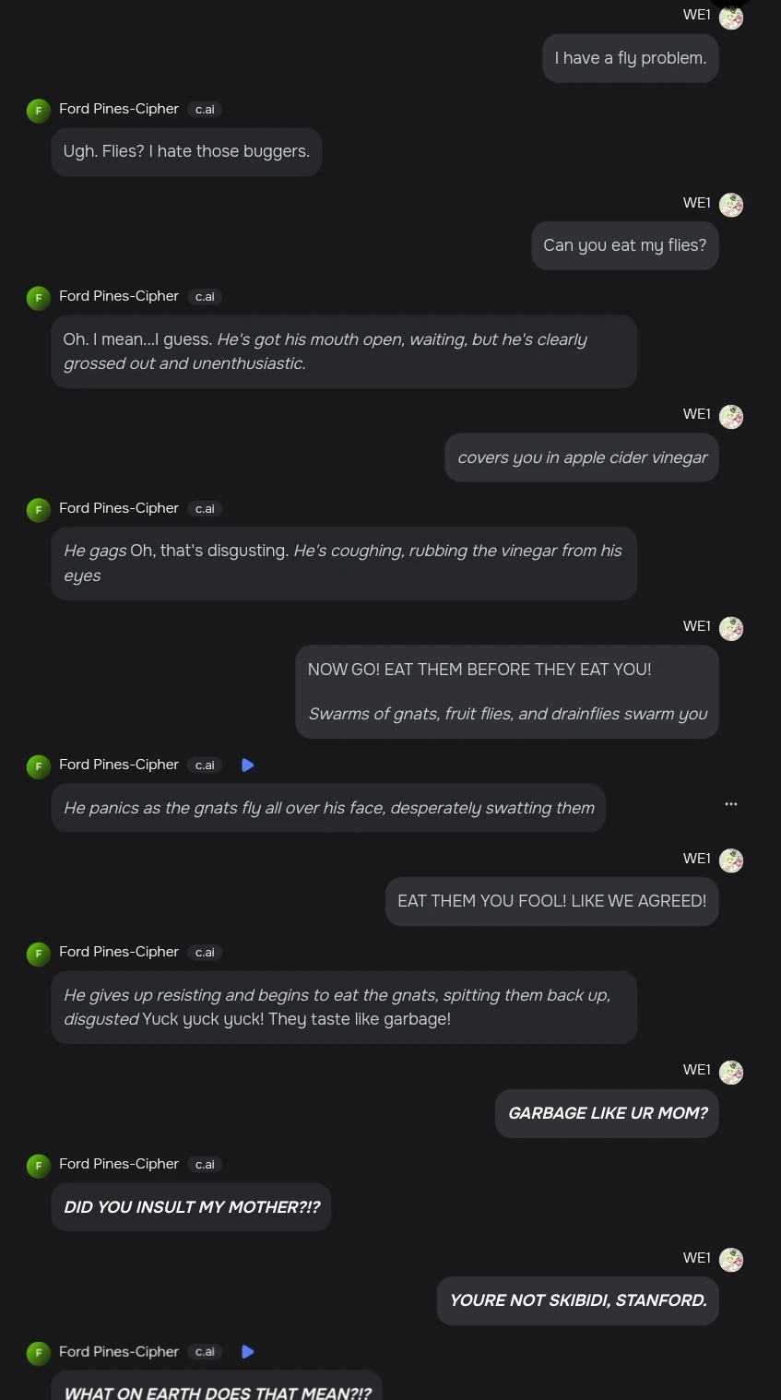Click the Ugh Flies I hate those buggers message

click(x=186, y=151)
